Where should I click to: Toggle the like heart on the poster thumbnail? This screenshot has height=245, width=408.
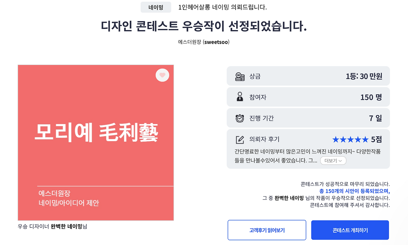tap(162, 75)
